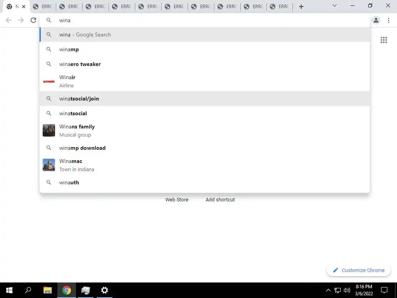This screenshot has width=397, height=298.
Task: Select the Winamac Town in Indiana suggestion
Action: 205,165
